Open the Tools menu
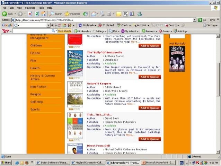 (x=41, y=8)
